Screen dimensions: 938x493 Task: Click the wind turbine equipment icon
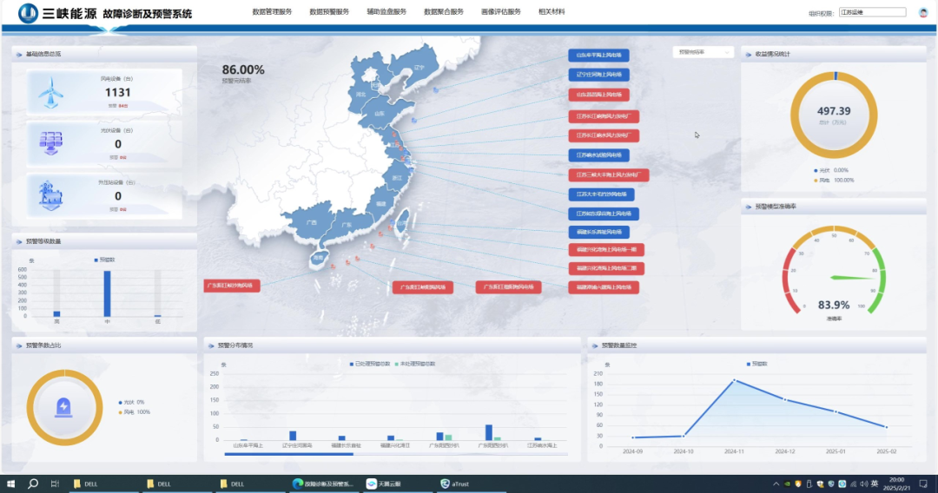pyautogui.click(x=50, y=91)
